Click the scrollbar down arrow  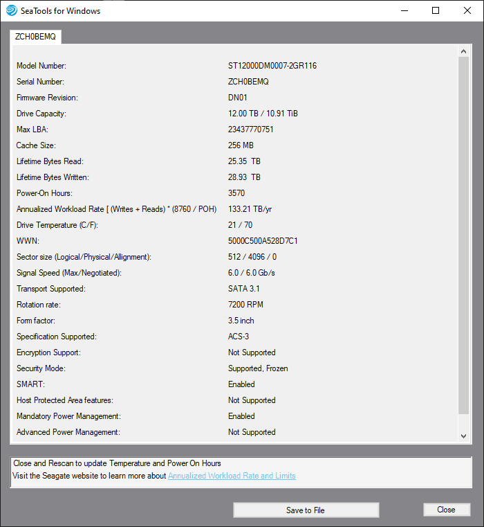(463, 436)
